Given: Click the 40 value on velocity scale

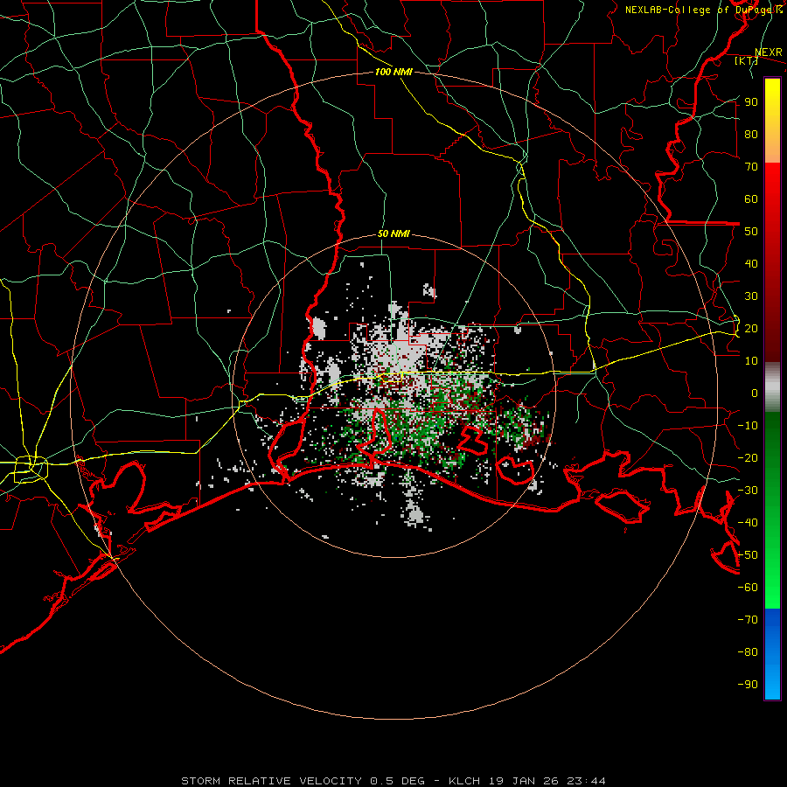Looking at the screenshot, I should [x=751, y=263].
